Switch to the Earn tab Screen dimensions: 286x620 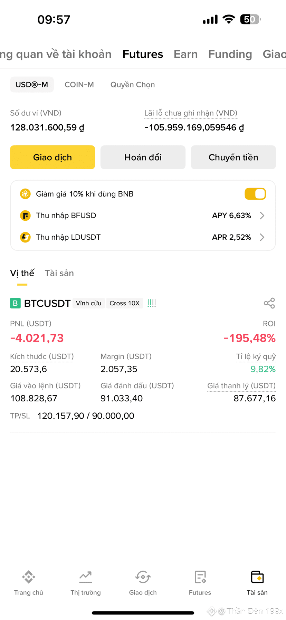(185, 54)
